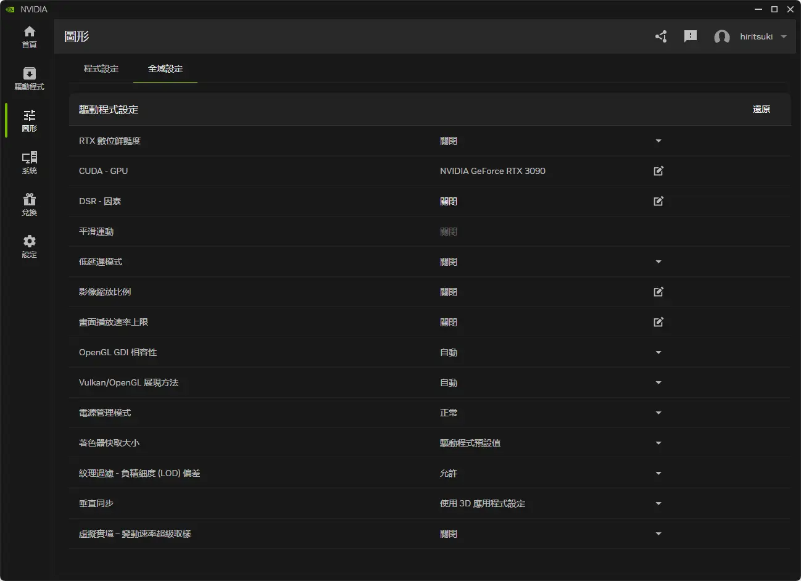Click the 驅動程式設定 section heading
The image size is (801, 581).
point(109,109)
